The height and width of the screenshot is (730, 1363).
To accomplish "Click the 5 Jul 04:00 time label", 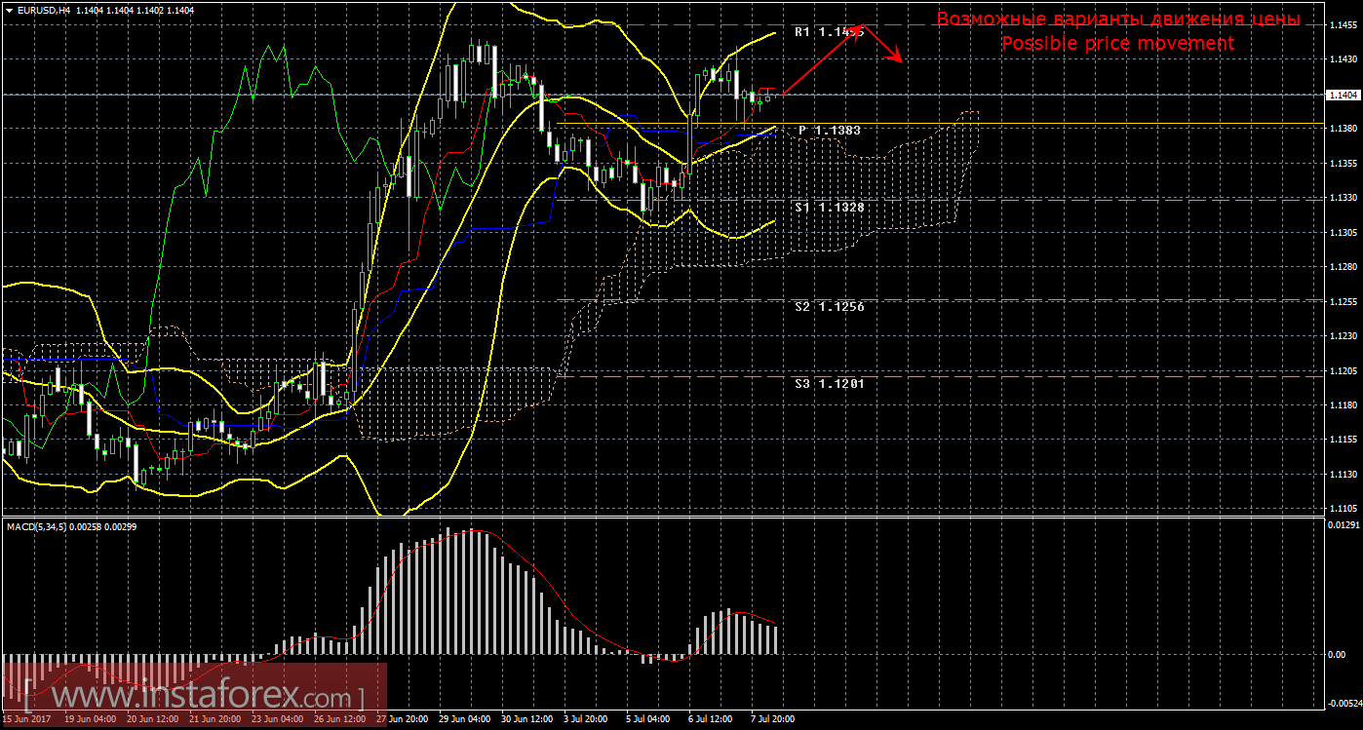I will (648, 719).
